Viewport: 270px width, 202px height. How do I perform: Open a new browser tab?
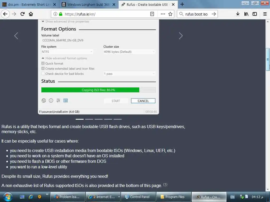pos(182,4)
